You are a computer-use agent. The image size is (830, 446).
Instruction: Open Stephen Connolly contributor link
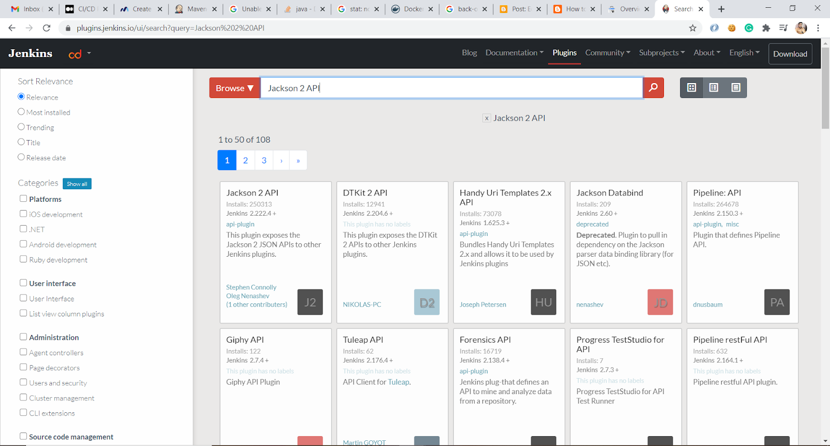(251, 287)
